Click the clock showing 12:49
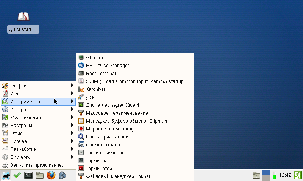This screenshot has width=303, height=181. (285, 175)
